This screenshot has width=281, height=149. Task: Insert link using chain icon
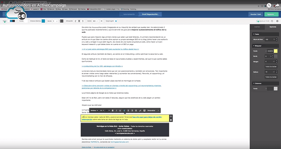click(140, 111)
